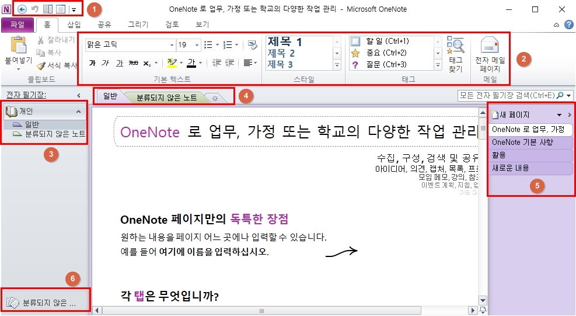Apply the 제목 3 heading style
The width and height of the screenshot is (576, 316).
pyautogui.click(x=280, y=64)
